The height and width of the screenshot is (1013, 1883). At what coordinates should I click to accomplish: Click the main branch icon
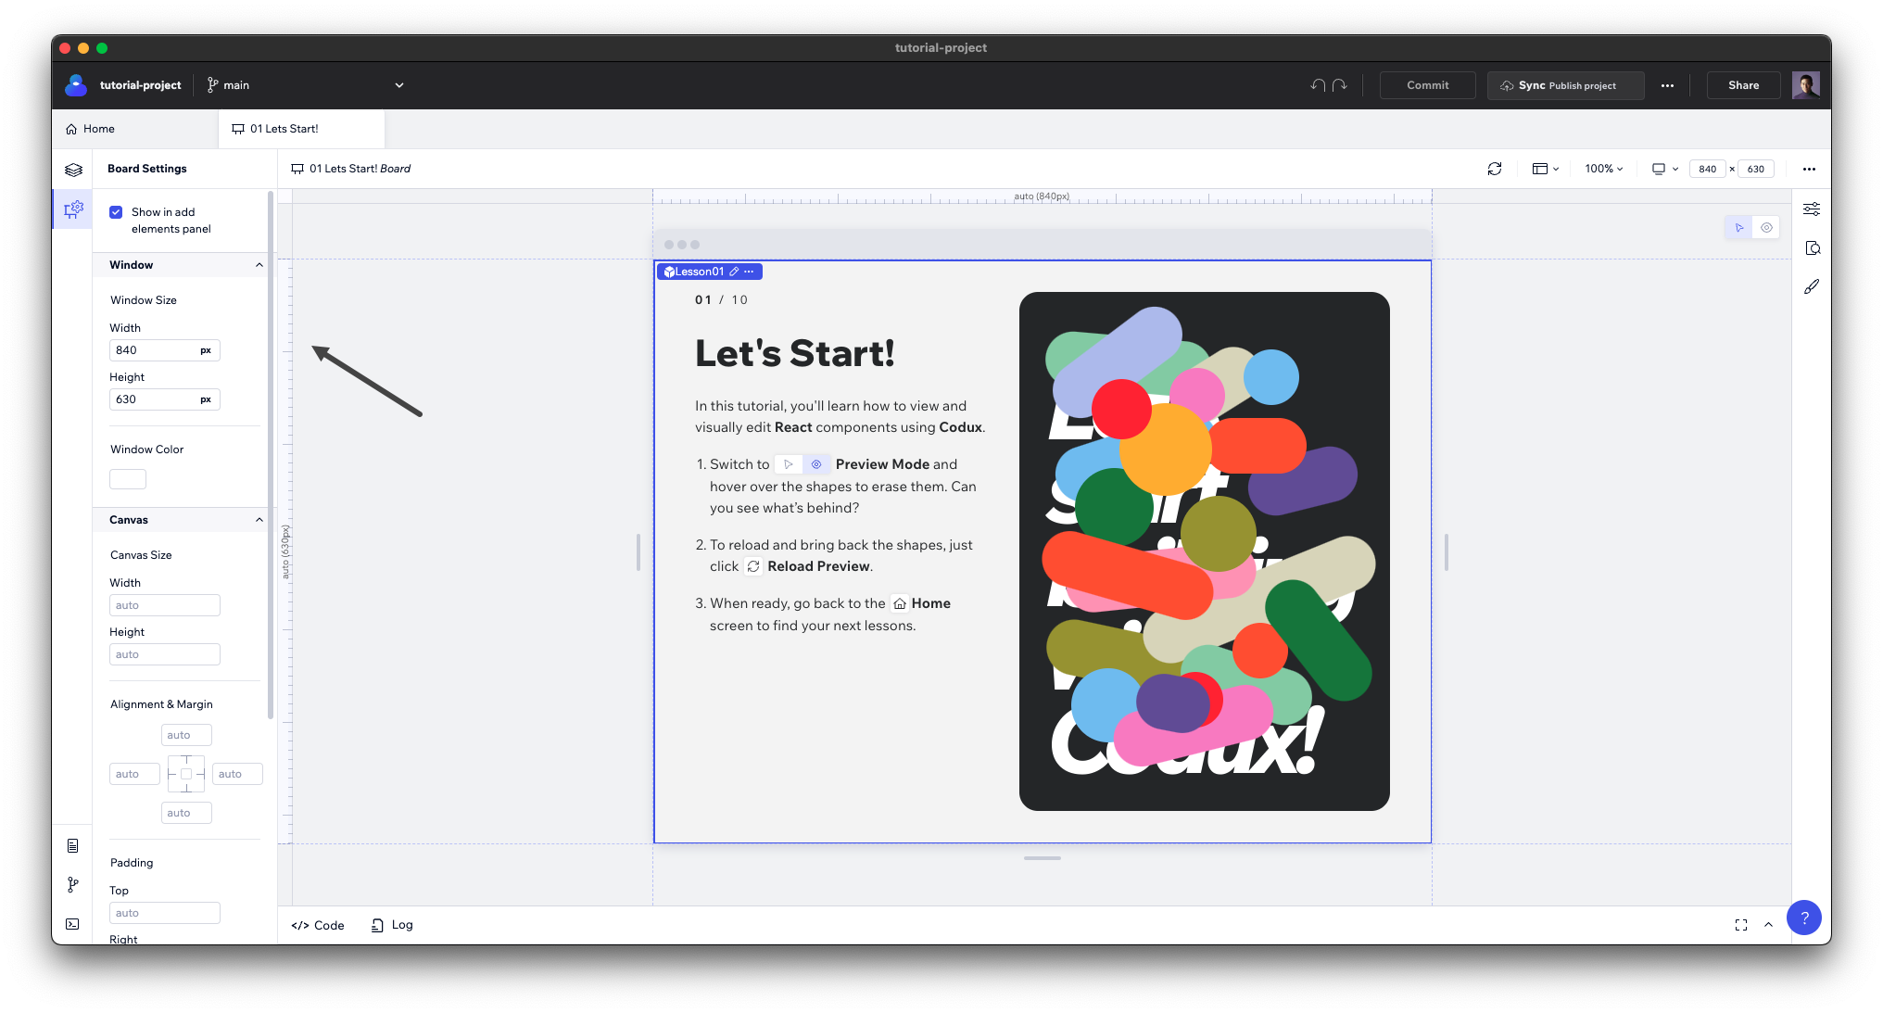pos(213,85)
